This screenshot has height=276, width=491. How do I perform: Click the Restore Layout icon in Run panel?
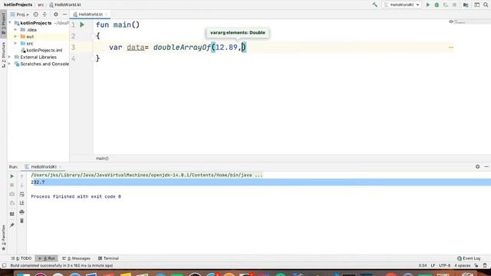pyautogui.click(x=12, y=214)
